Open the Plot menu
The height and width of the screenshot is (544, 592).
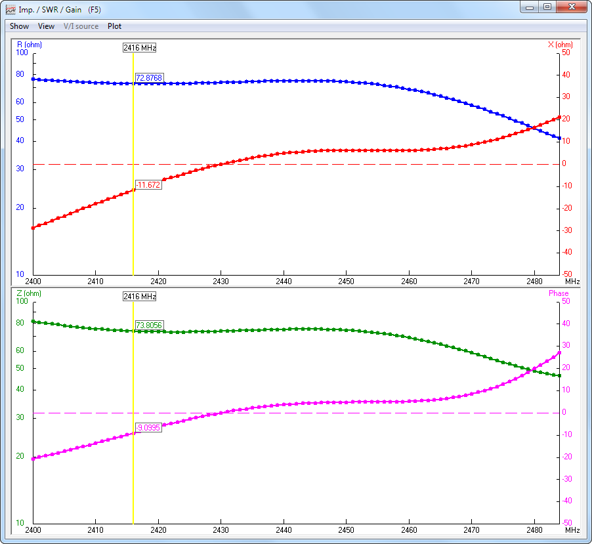[x=114, y=26]
